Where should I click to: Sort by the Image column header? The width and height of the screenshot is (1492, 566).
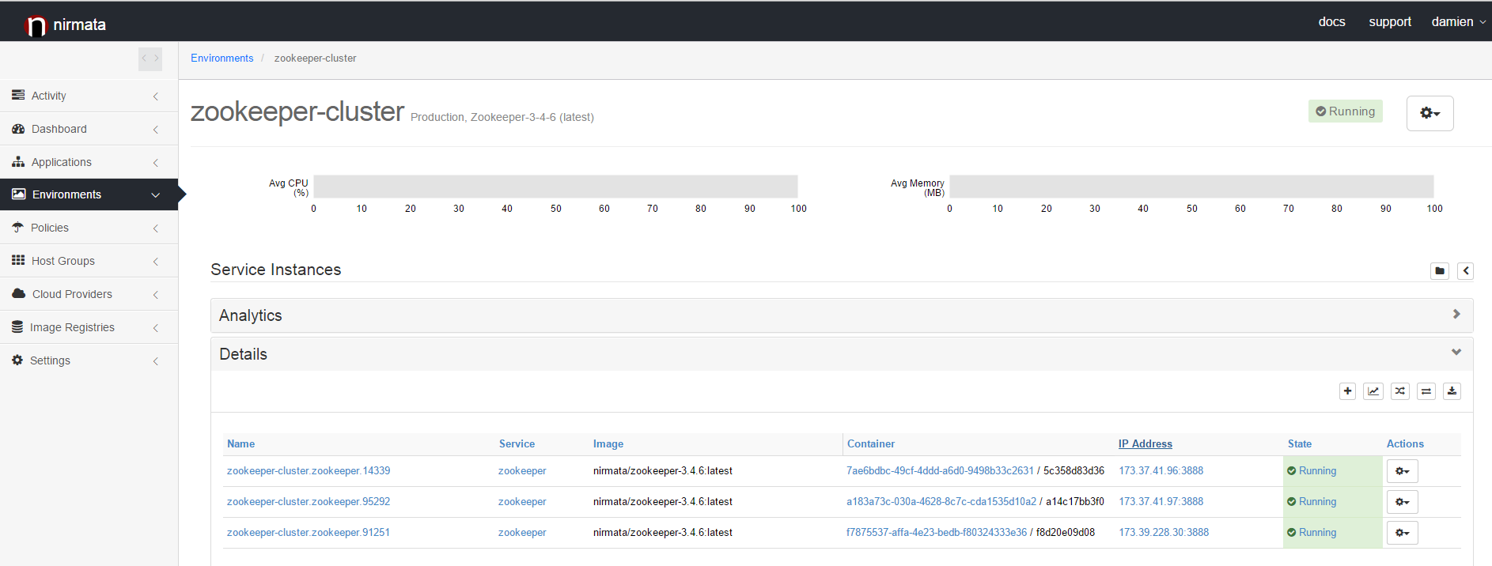click(x=608, y=444)
